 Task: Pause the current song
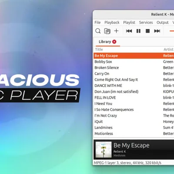click(138, 31)
